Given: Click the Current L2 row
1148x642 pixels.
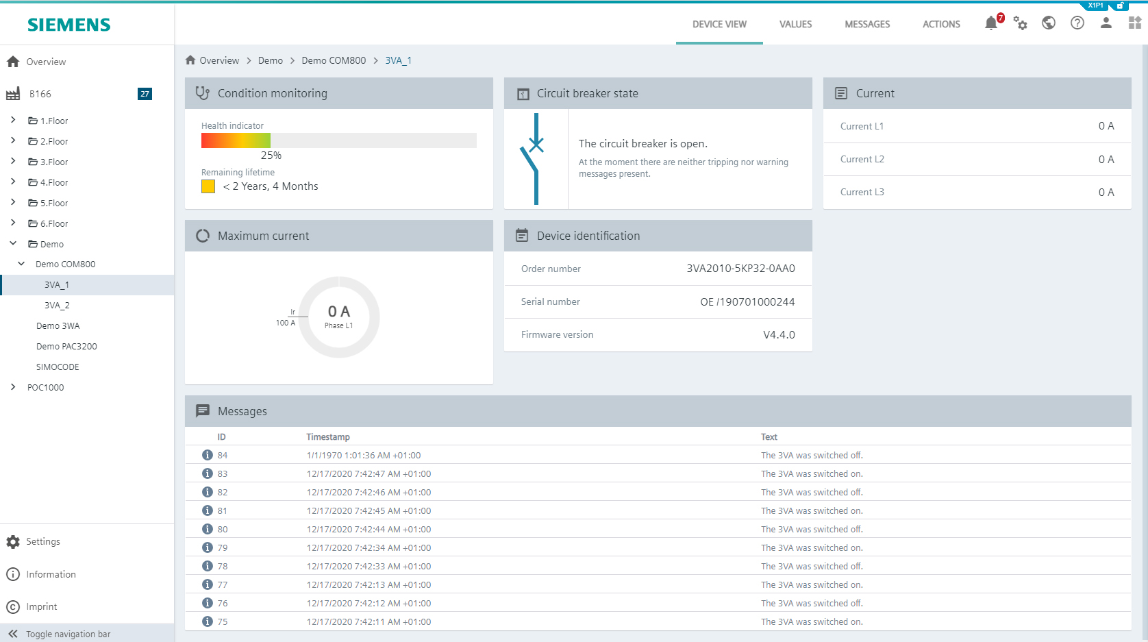Looking at the screenshot, I should pyautogui.click(x=977, y=159).
